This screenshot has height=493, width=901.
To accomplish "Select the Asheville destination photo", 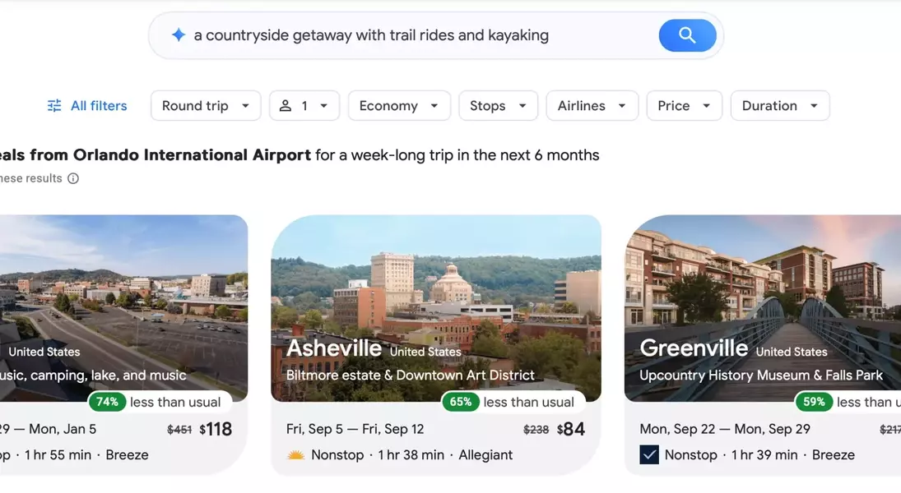I will 436,288.
